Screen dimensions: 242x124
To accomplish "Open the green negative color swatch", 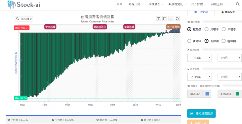I will (238, 94).
